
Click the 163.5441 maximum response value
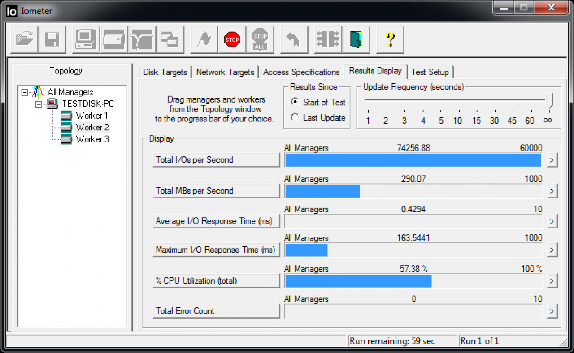click(x=413, y=238)
